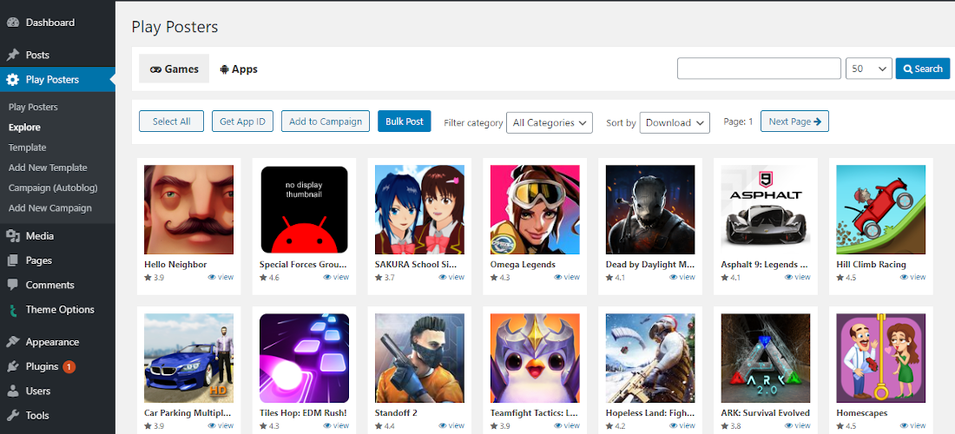The image size is (955, 434).
Task: View the Dead by Daylight Mobile game
Action: tap(682, 277)
